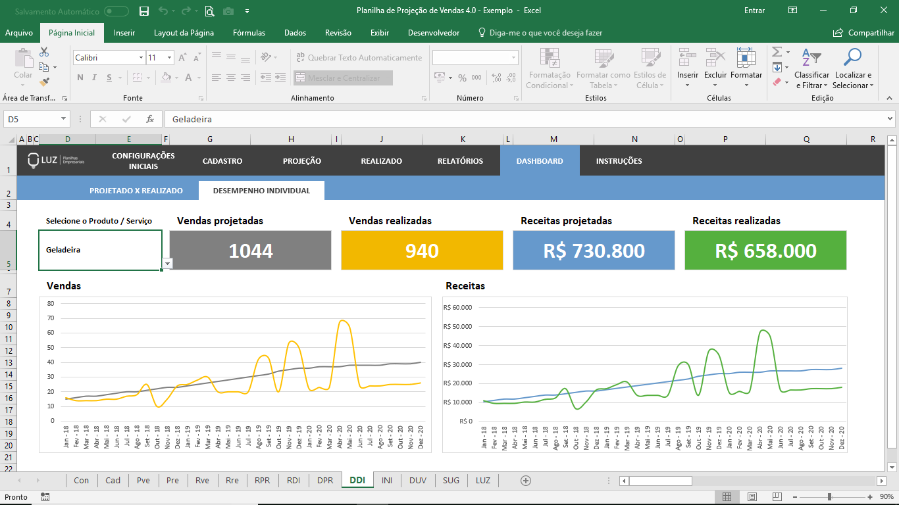Click the RELATÓRIOS navigation button

(460, 161)
